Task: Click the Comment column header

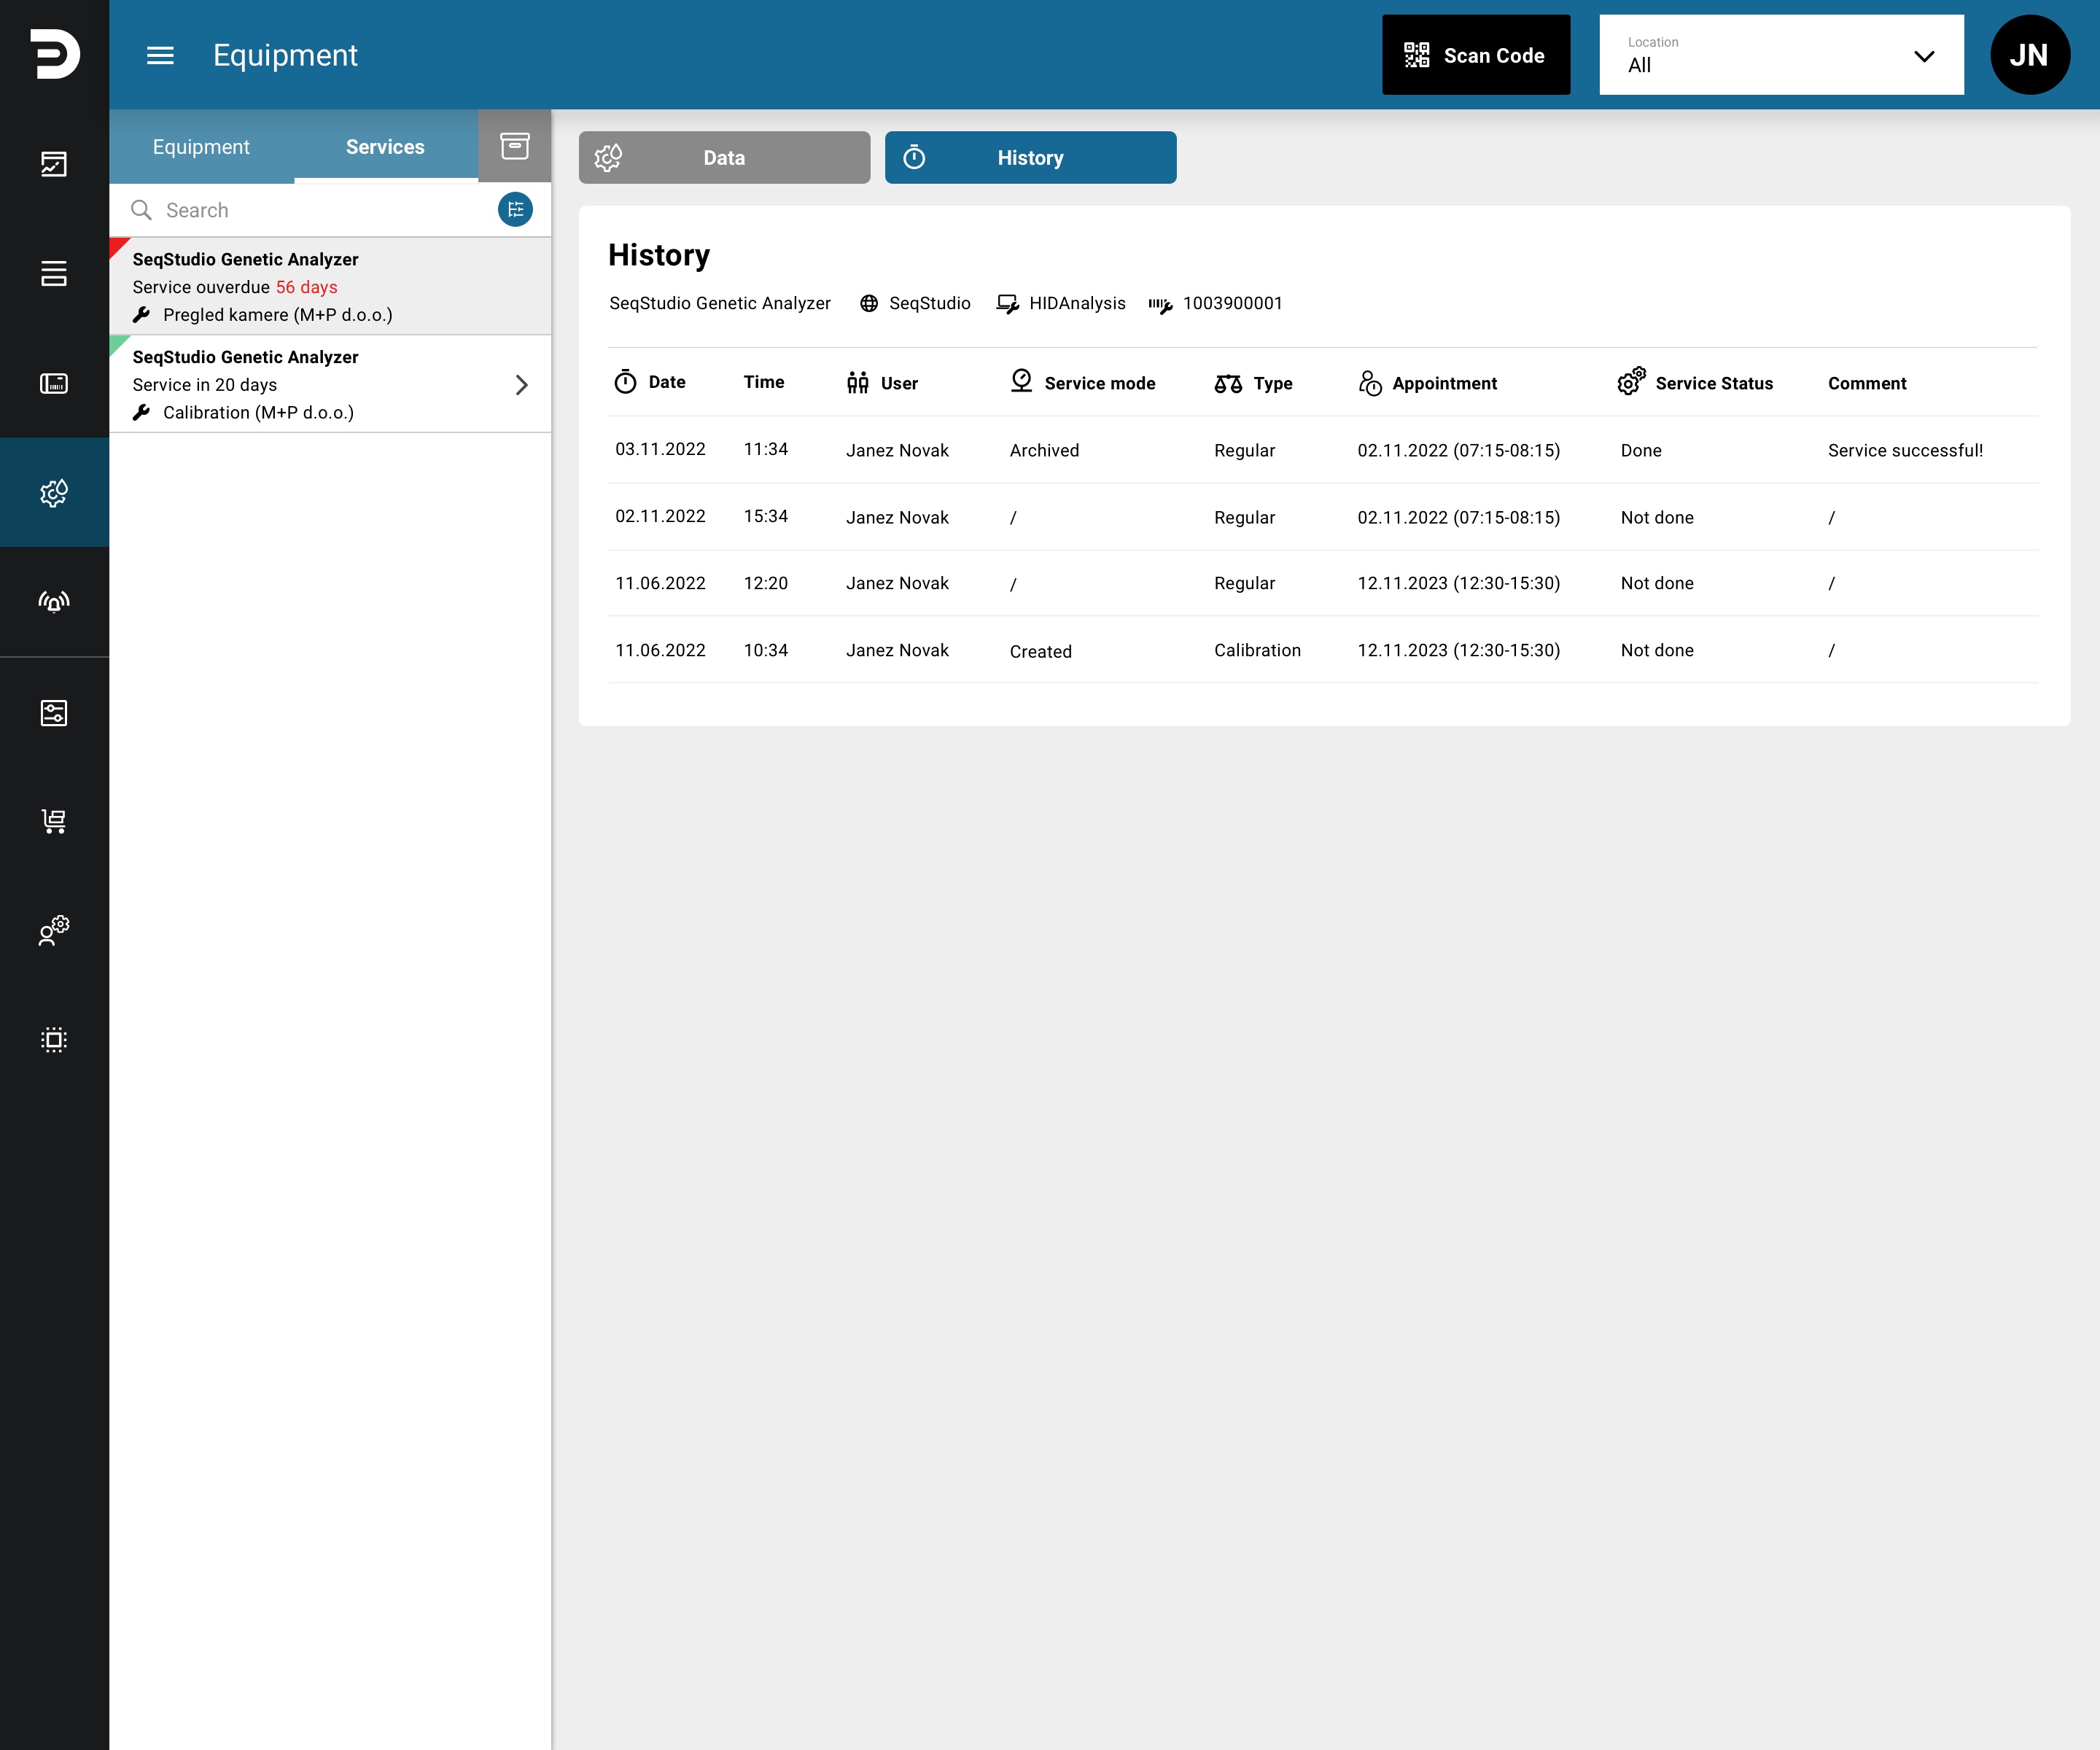Action: pyautogui.click(x=1867, y=383)
